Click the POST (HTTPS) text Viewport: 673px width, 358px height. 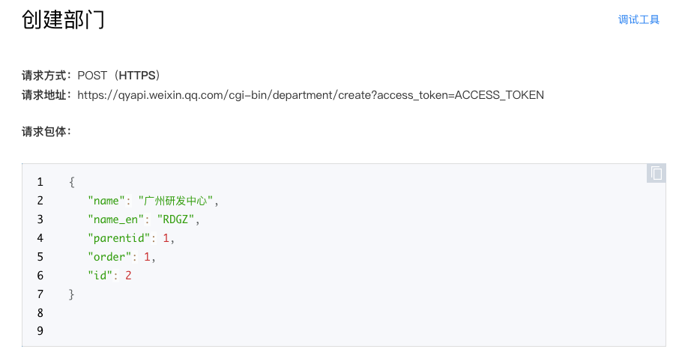coord(119,76)
